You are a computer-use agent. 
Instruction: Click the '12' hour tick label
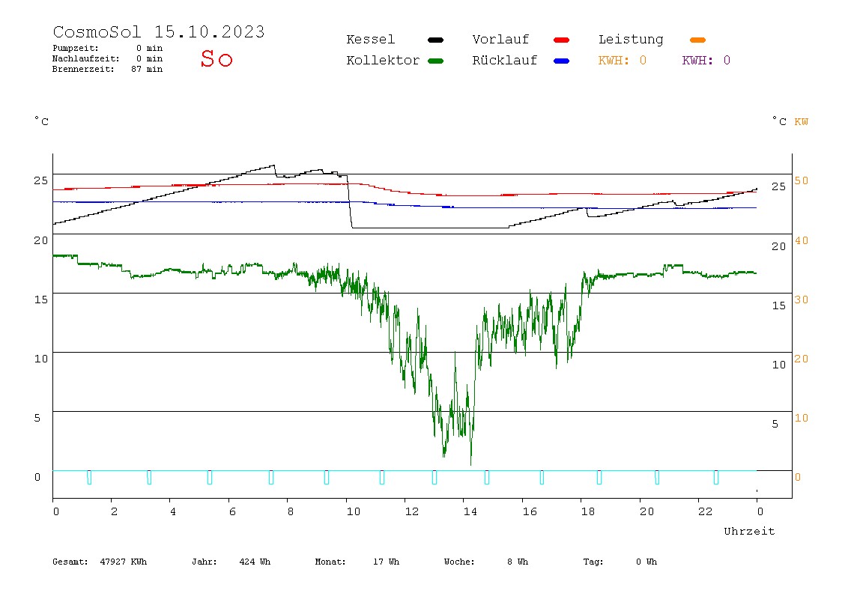[x=412, y=511]
